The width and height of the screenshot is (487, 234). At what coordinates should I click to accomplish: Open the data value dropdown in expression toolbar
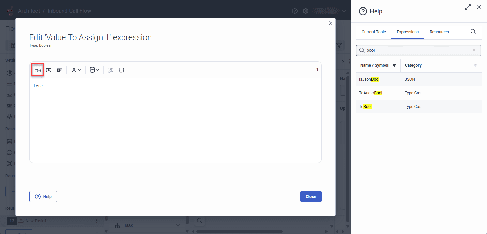pos(94,69)
